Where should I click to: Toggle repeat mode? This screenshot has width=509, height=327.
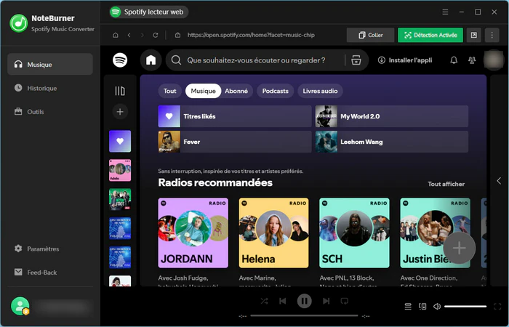point(345,301)
